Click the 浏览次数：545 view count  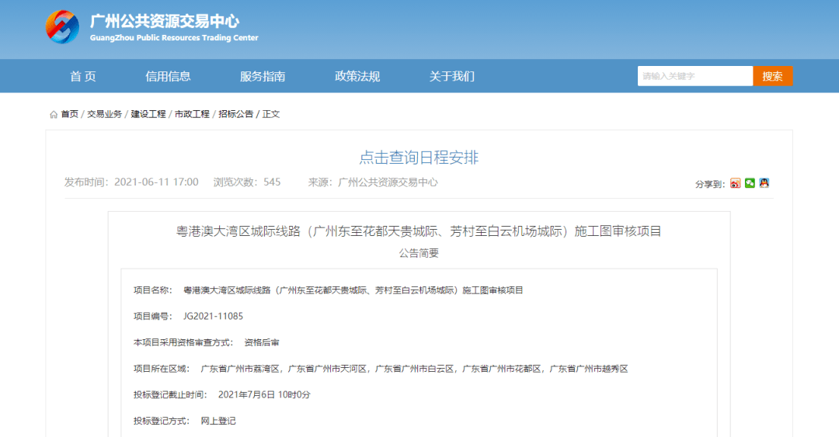click(x=247, y=182)
